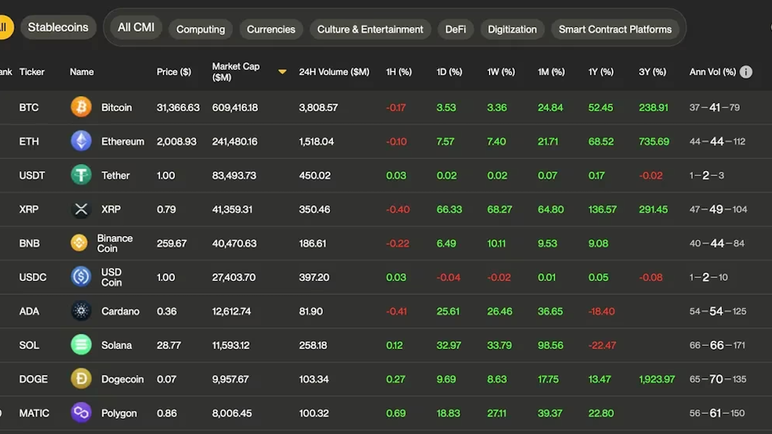Click the Ethereum diamond logo

(81, 141)
